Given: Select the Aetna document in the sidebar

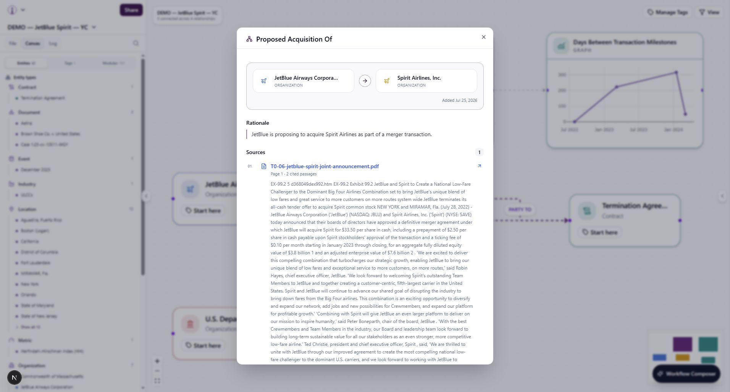Looking at the screenshot, I should point(26,123).
